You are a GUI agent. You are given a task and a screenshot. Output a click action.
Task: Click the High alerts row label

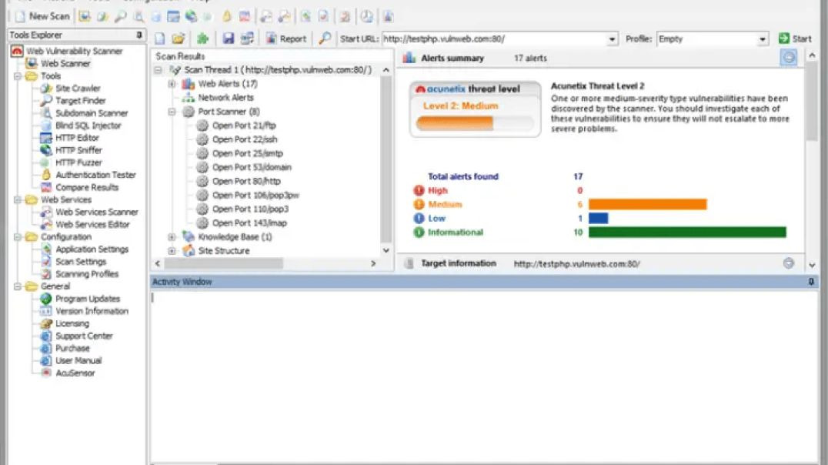[437, 190]
